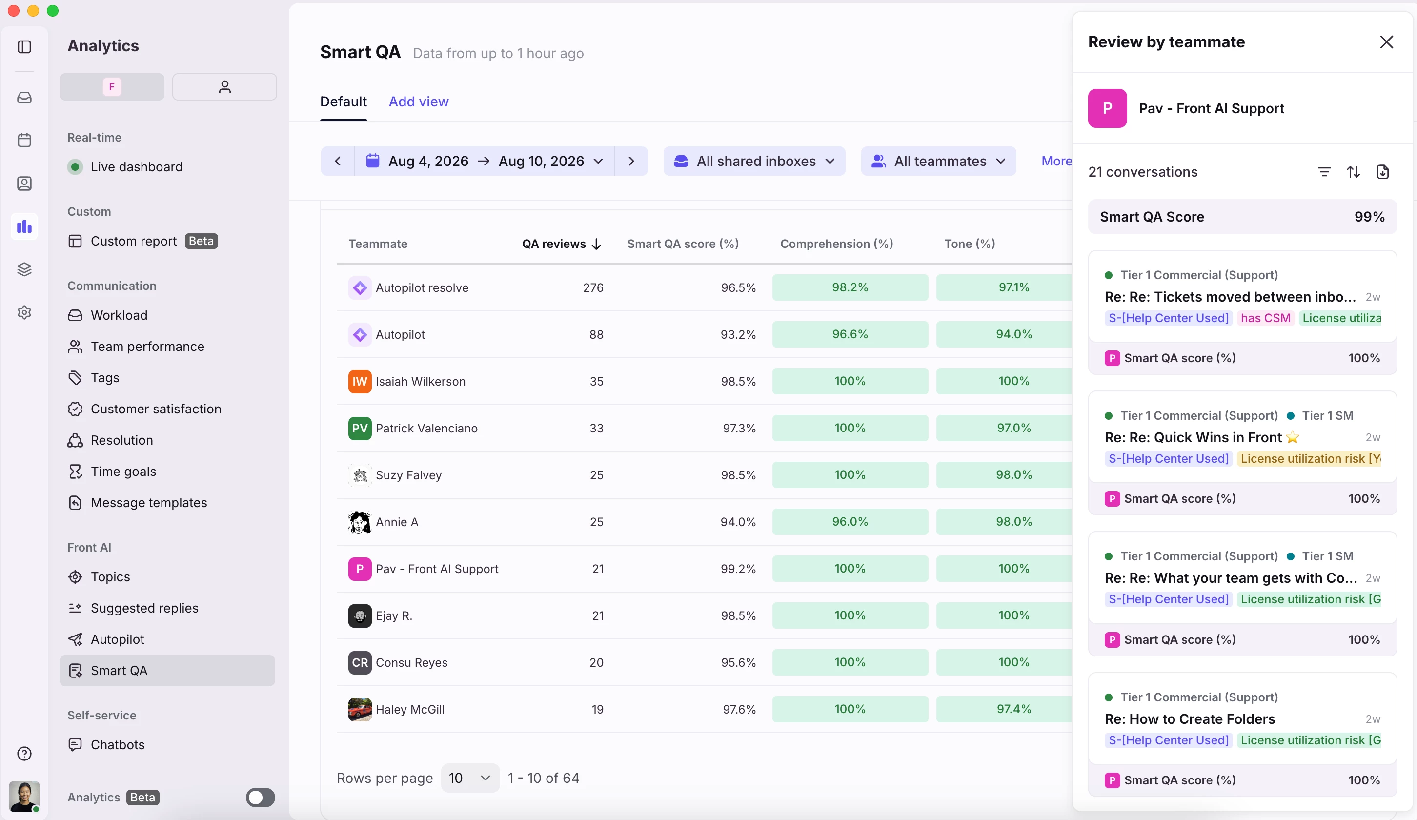
Task: Sort by Comprehension column header
Action: tap(837, 244)
